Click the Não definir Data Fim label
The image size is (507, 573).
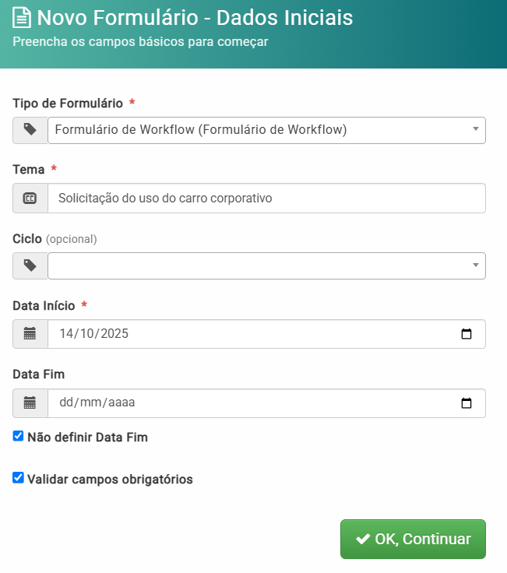[87, 438]
